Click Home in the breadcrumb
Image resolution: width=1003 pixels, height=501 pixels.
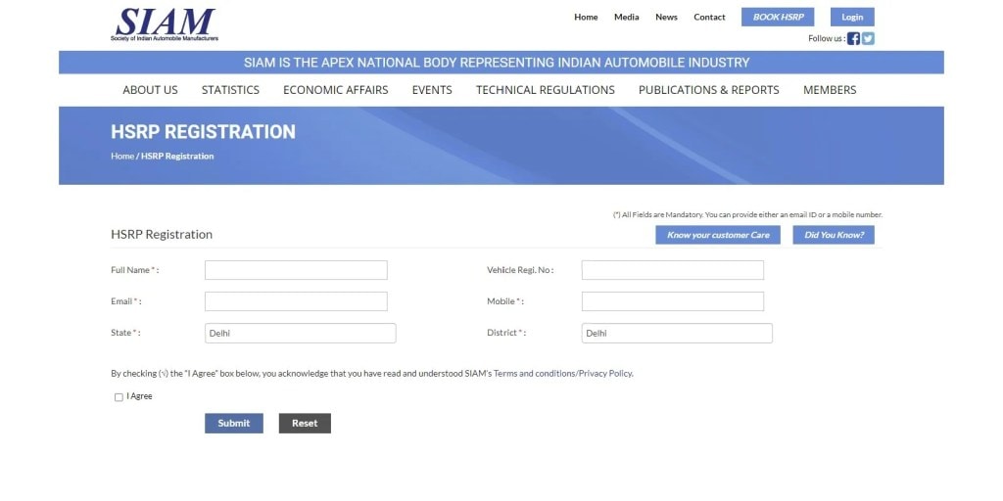pos(122,156)
